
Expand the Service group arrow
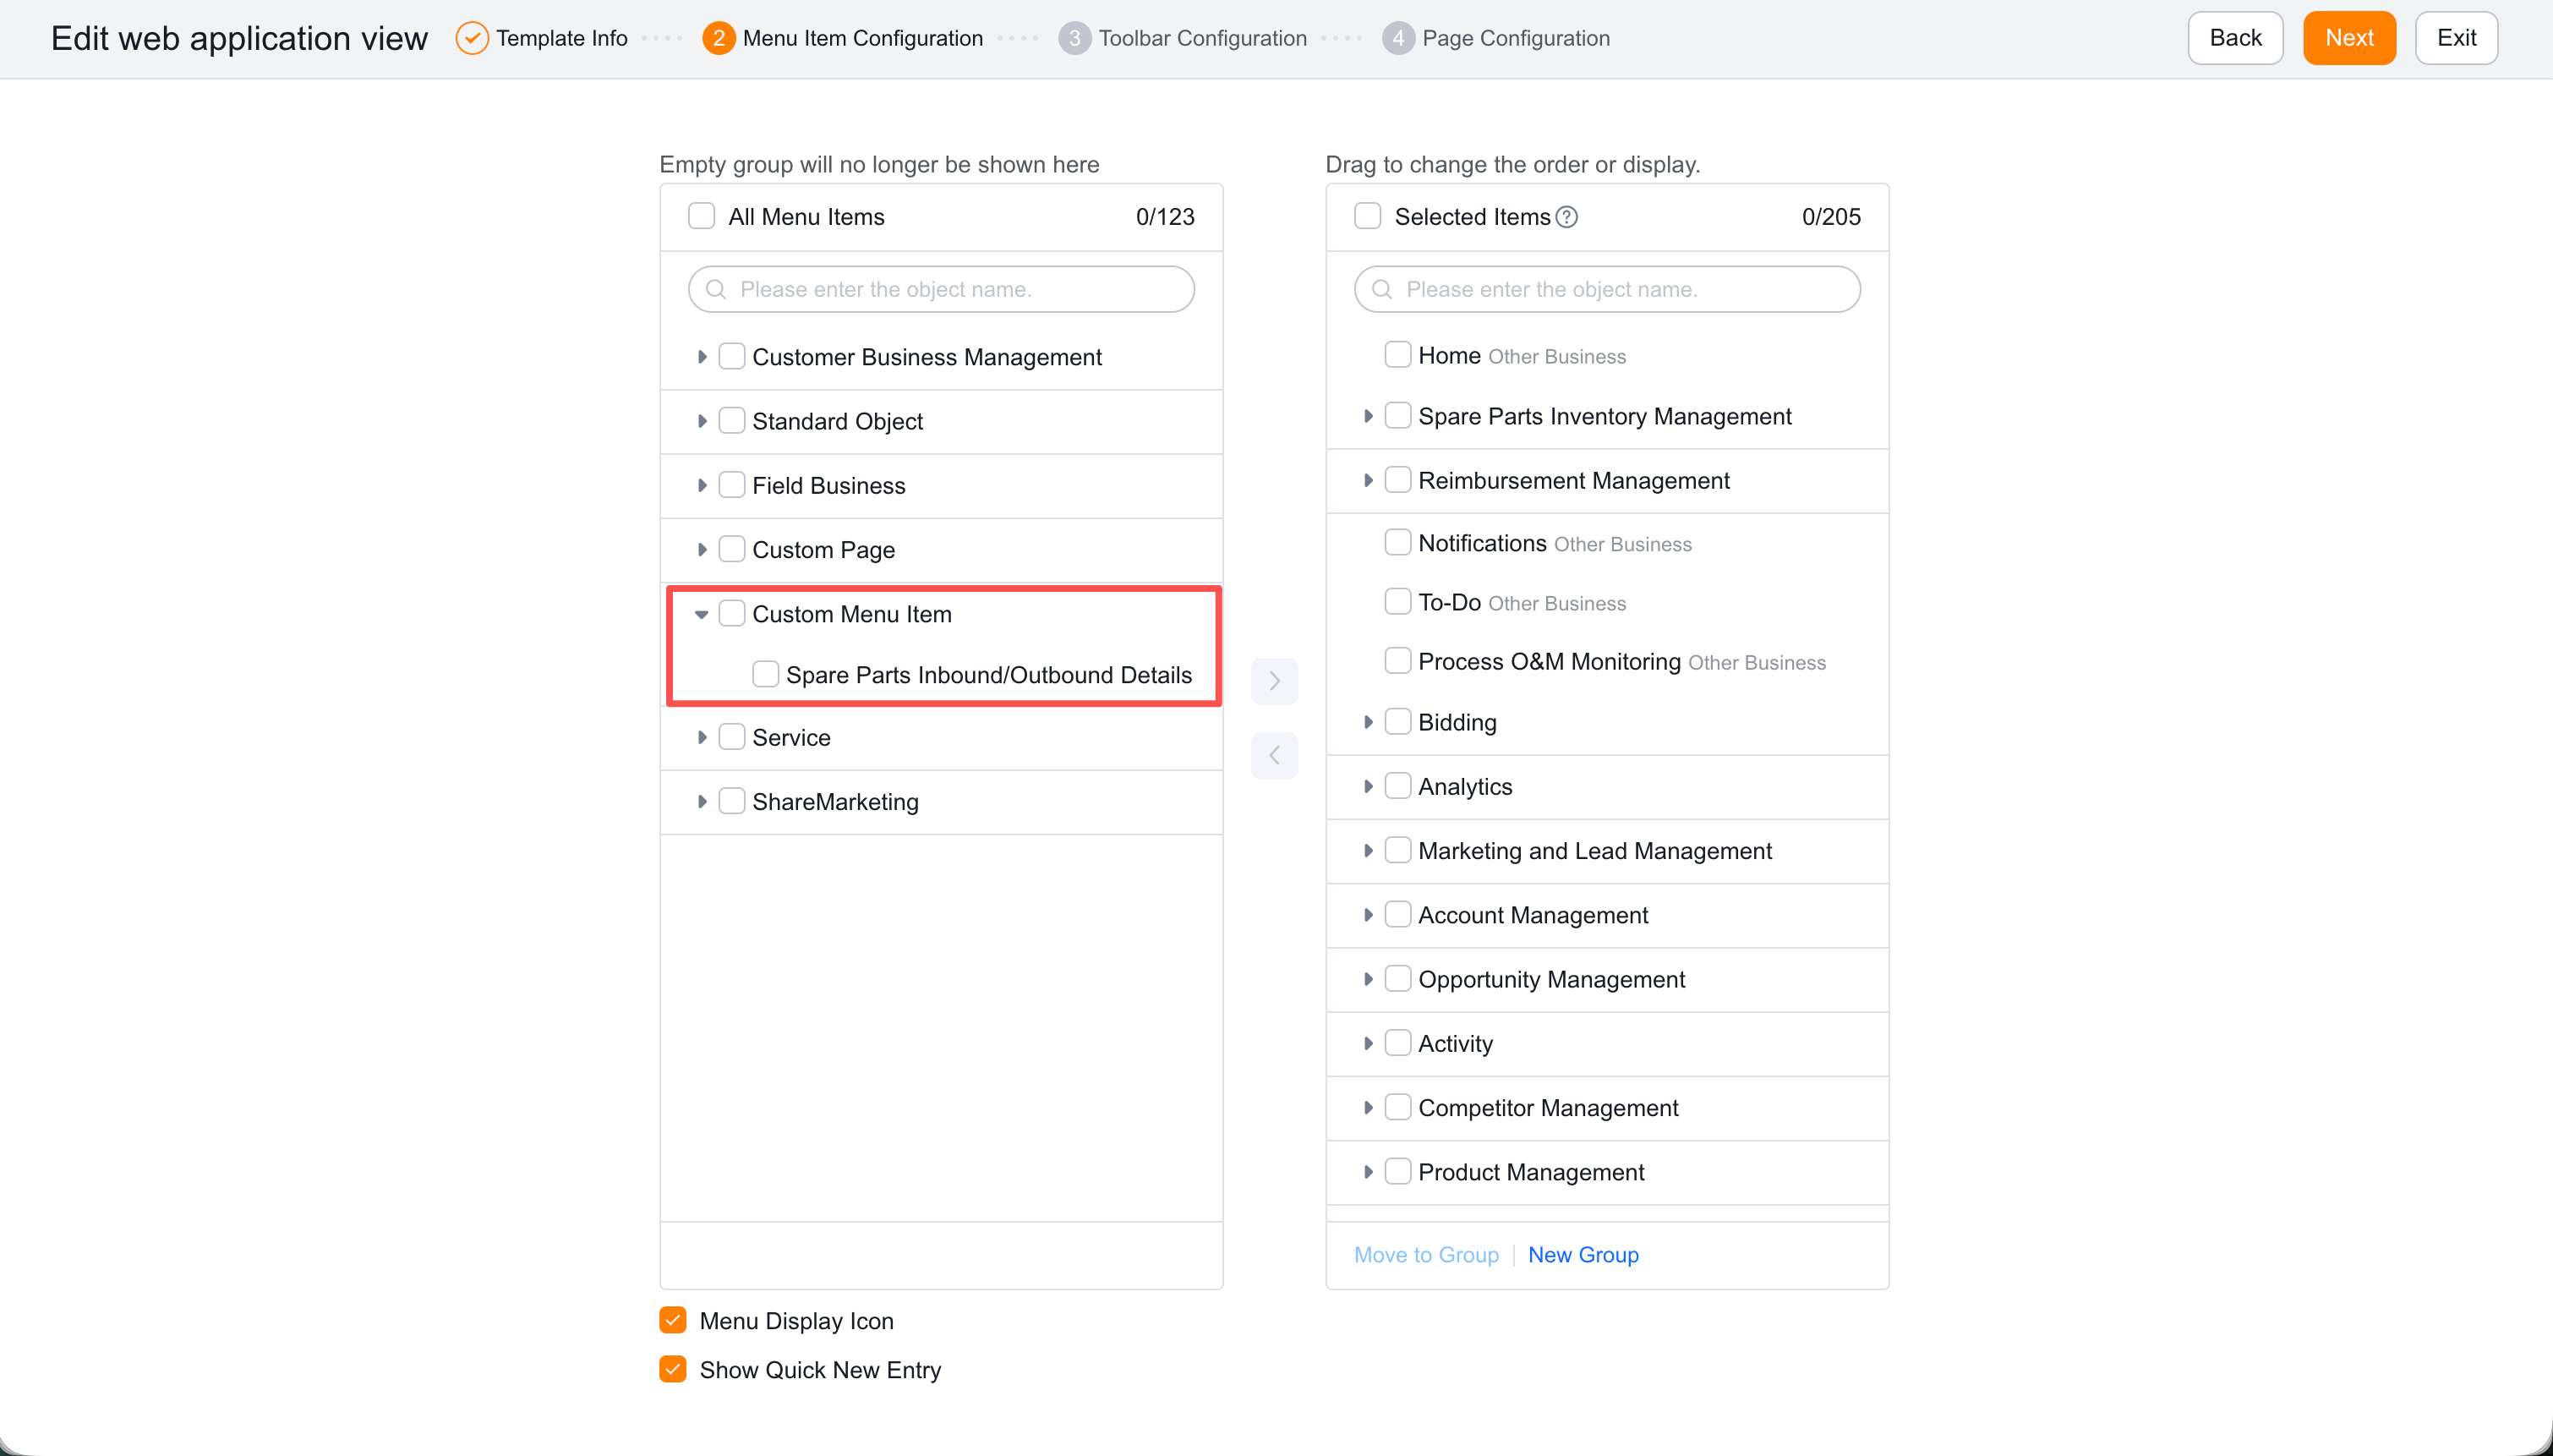(702, 737)
